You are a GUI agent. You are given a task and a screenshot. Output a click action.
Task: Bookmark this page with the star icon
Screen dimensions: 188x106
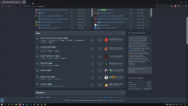coord(157,6)
